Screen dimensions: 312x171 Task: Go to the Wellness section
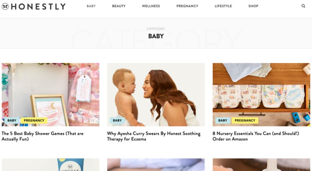pos(151,6)
